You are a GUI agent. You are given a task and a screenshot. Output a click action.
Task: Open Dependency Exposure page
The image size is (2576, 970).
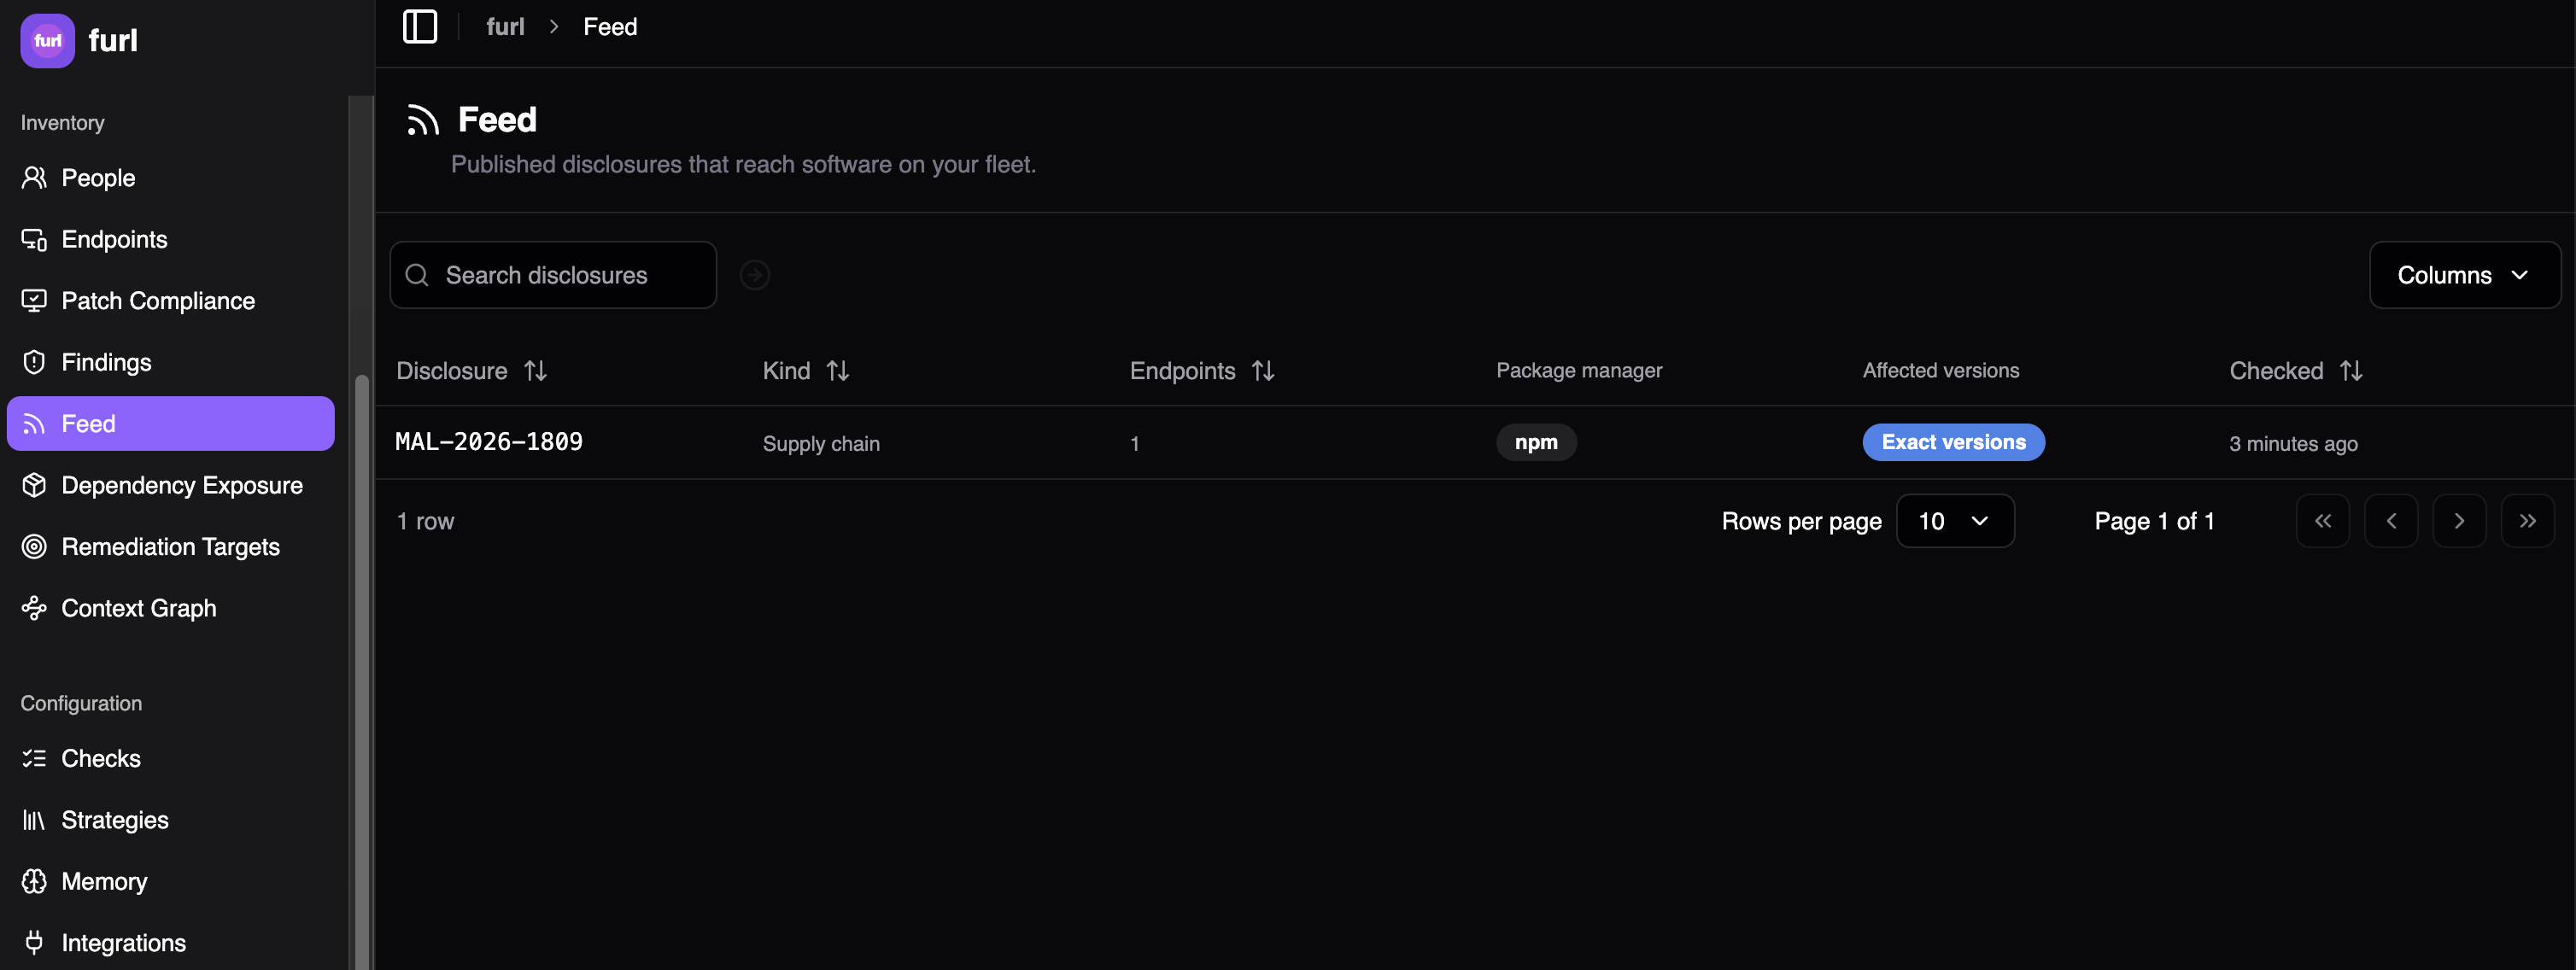point(170,485)
